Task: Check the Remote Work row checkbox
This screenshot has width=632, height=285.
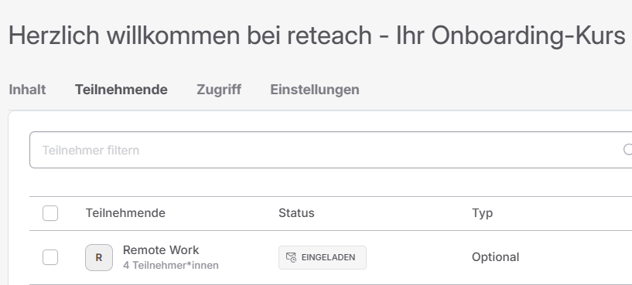Action: [x=50, y=257]
